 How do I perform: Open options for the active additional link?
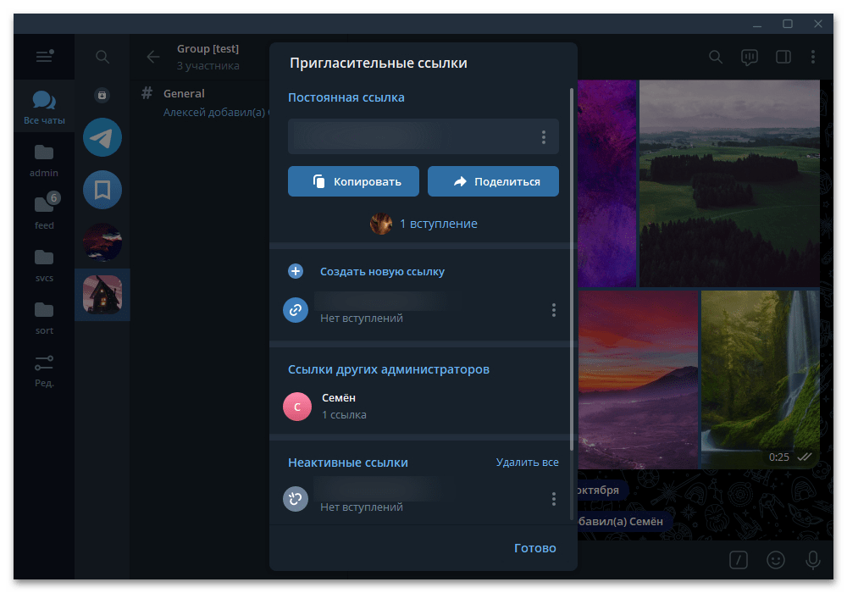click(554, 310)
